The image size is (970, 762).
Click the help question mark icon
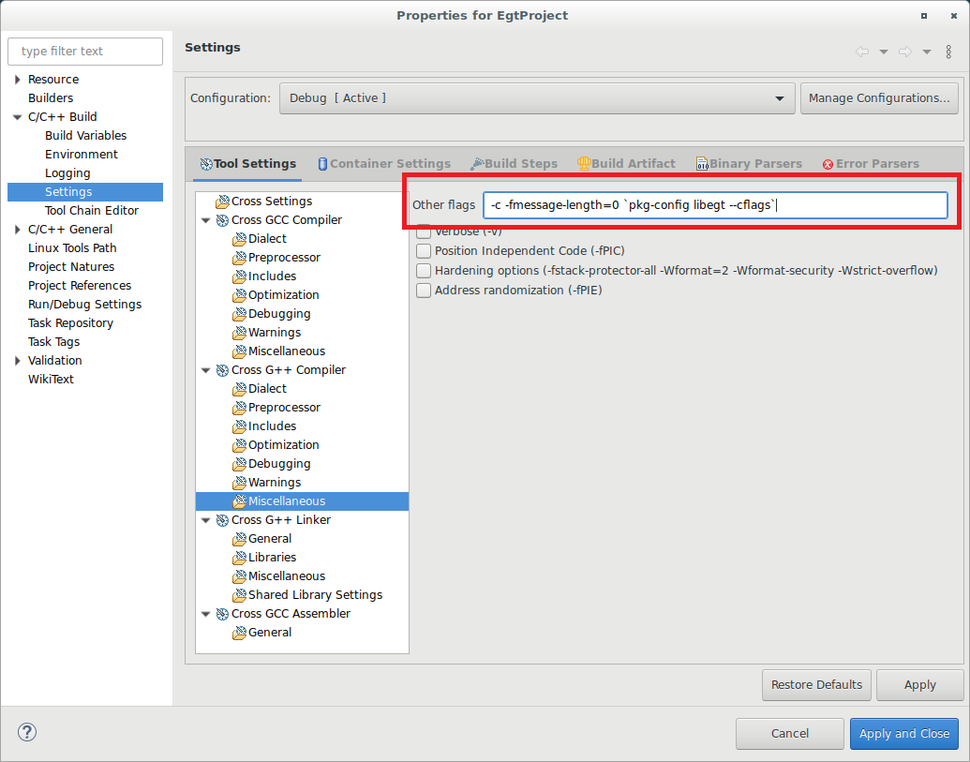tap(27, 732)
